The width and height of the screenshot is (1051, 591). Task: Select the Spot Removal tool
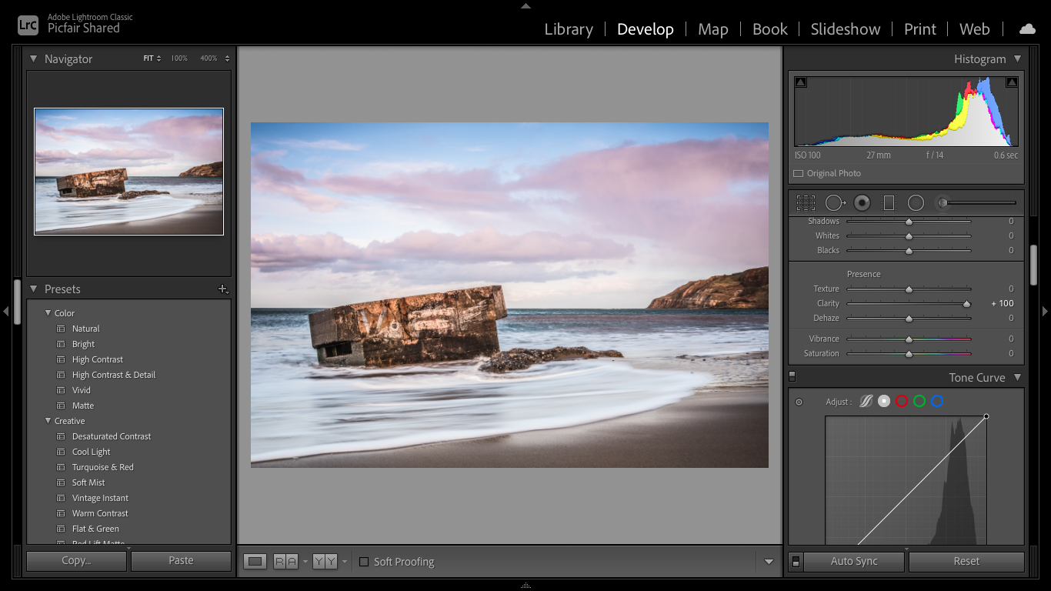[835, 202]
